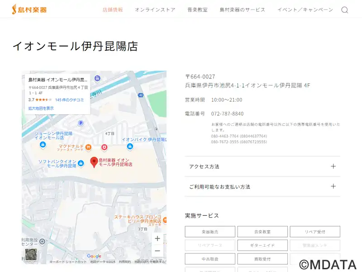The width and height of the screenshot is (362, 272).
Task: Click the 3丁目 label on the map
Action: (x=143, y=229)
